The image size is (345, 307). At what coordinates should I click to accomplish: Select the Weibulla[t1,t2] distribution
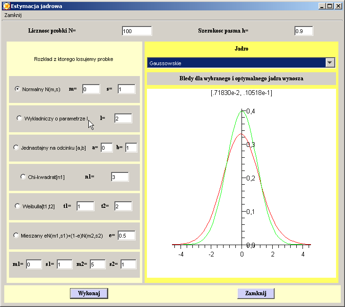click(x=18, y=206)
